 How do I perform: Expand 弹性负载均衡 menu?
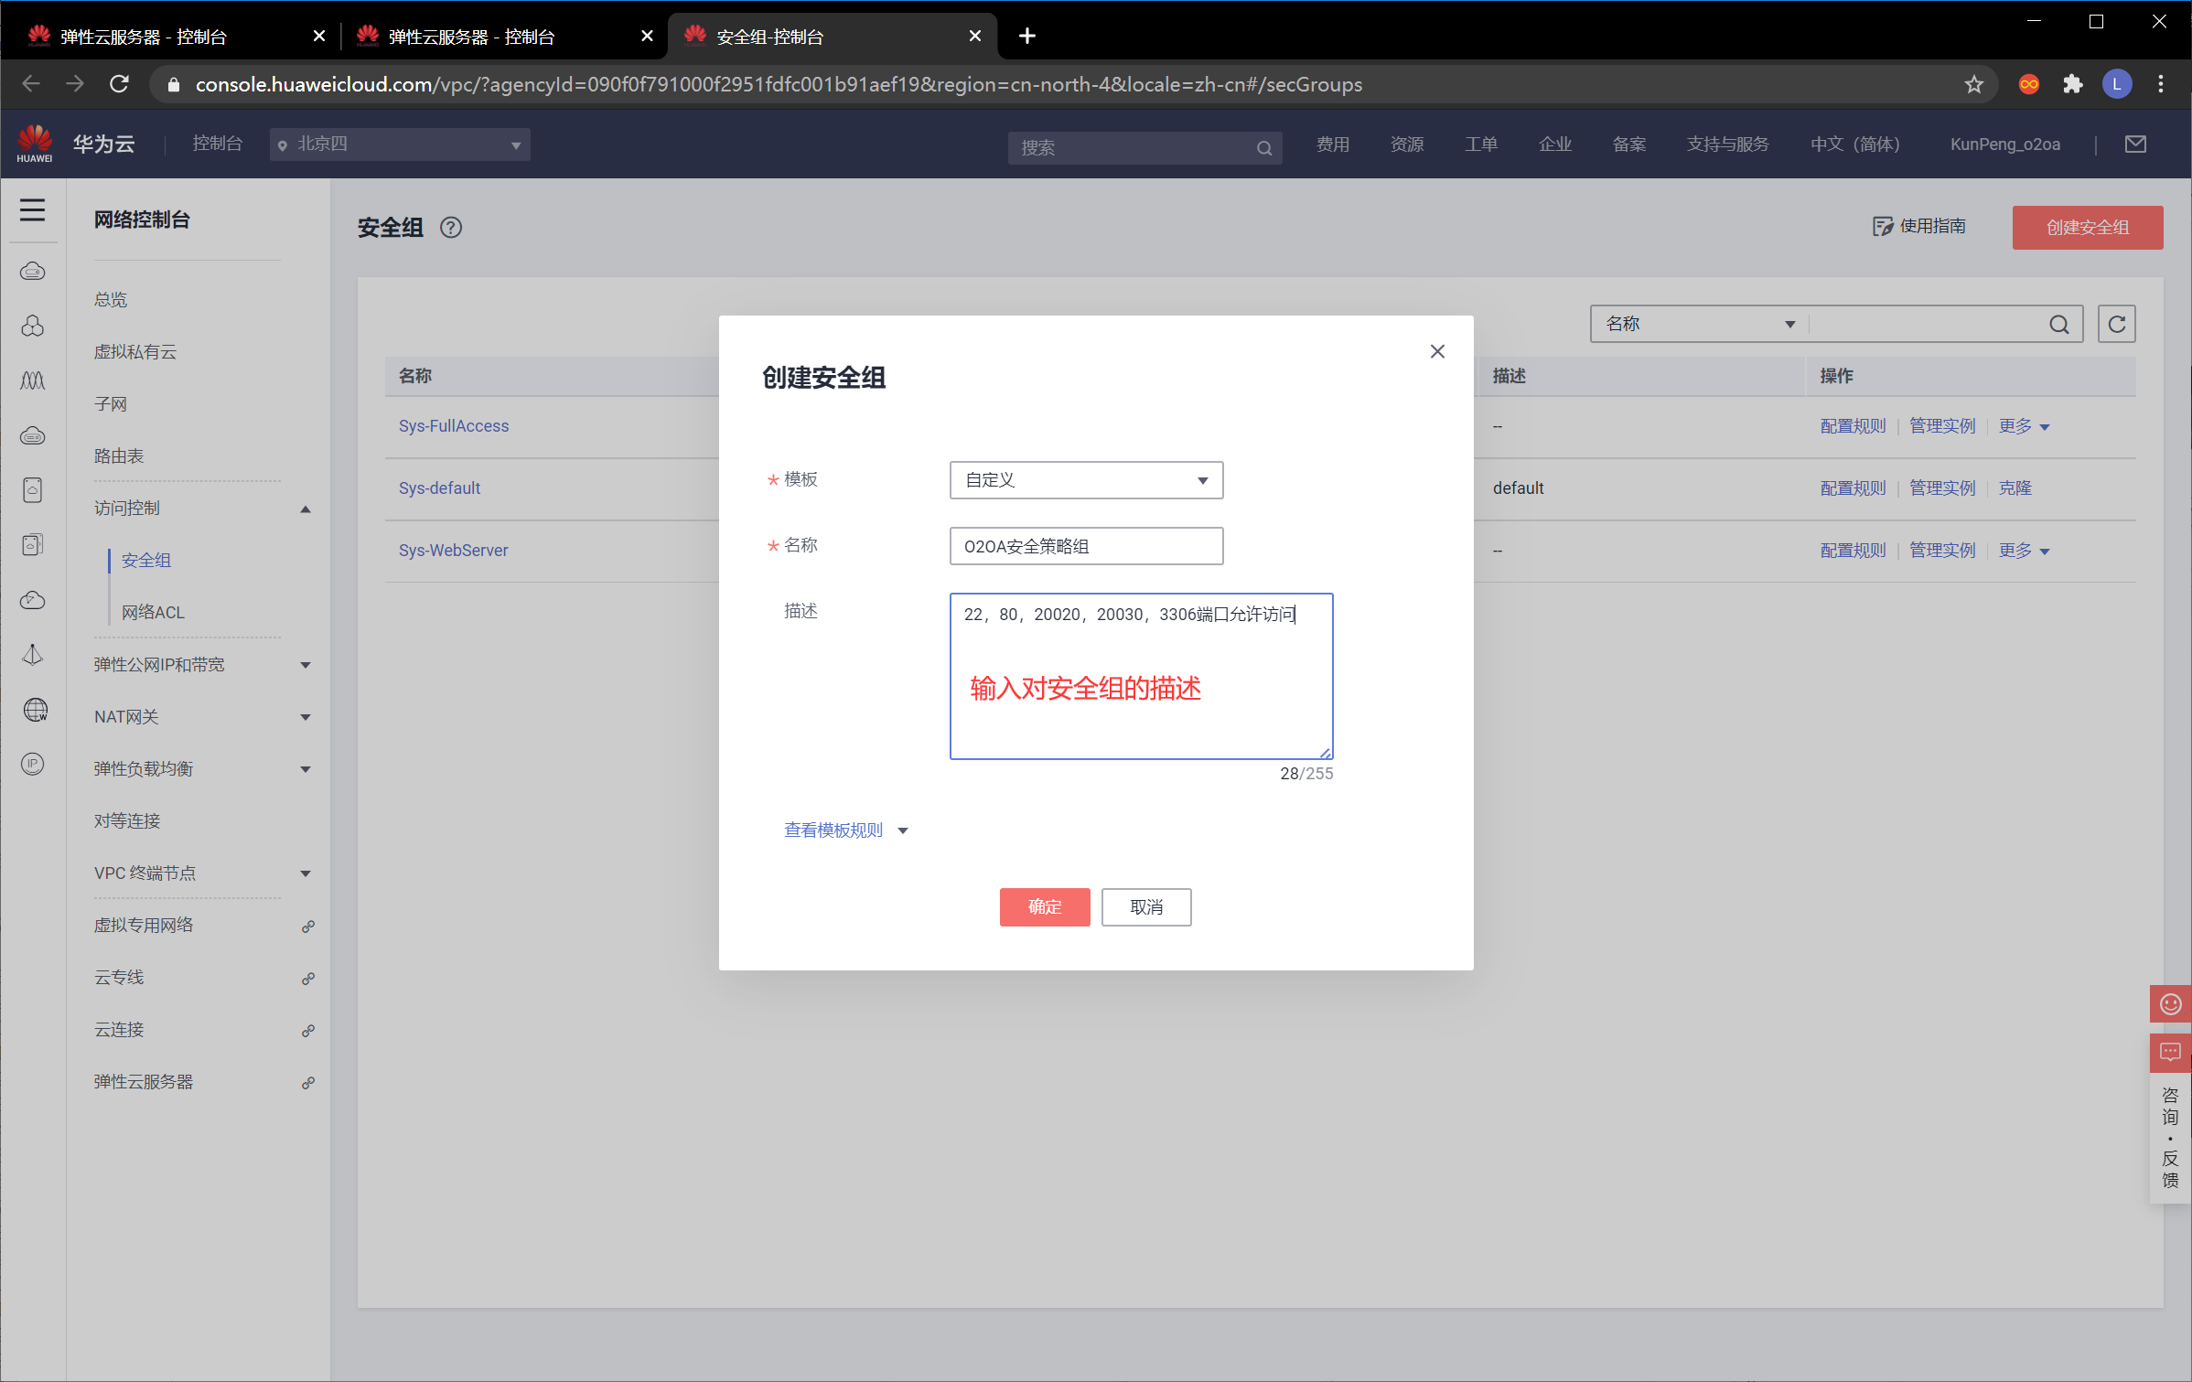(306, 769)
